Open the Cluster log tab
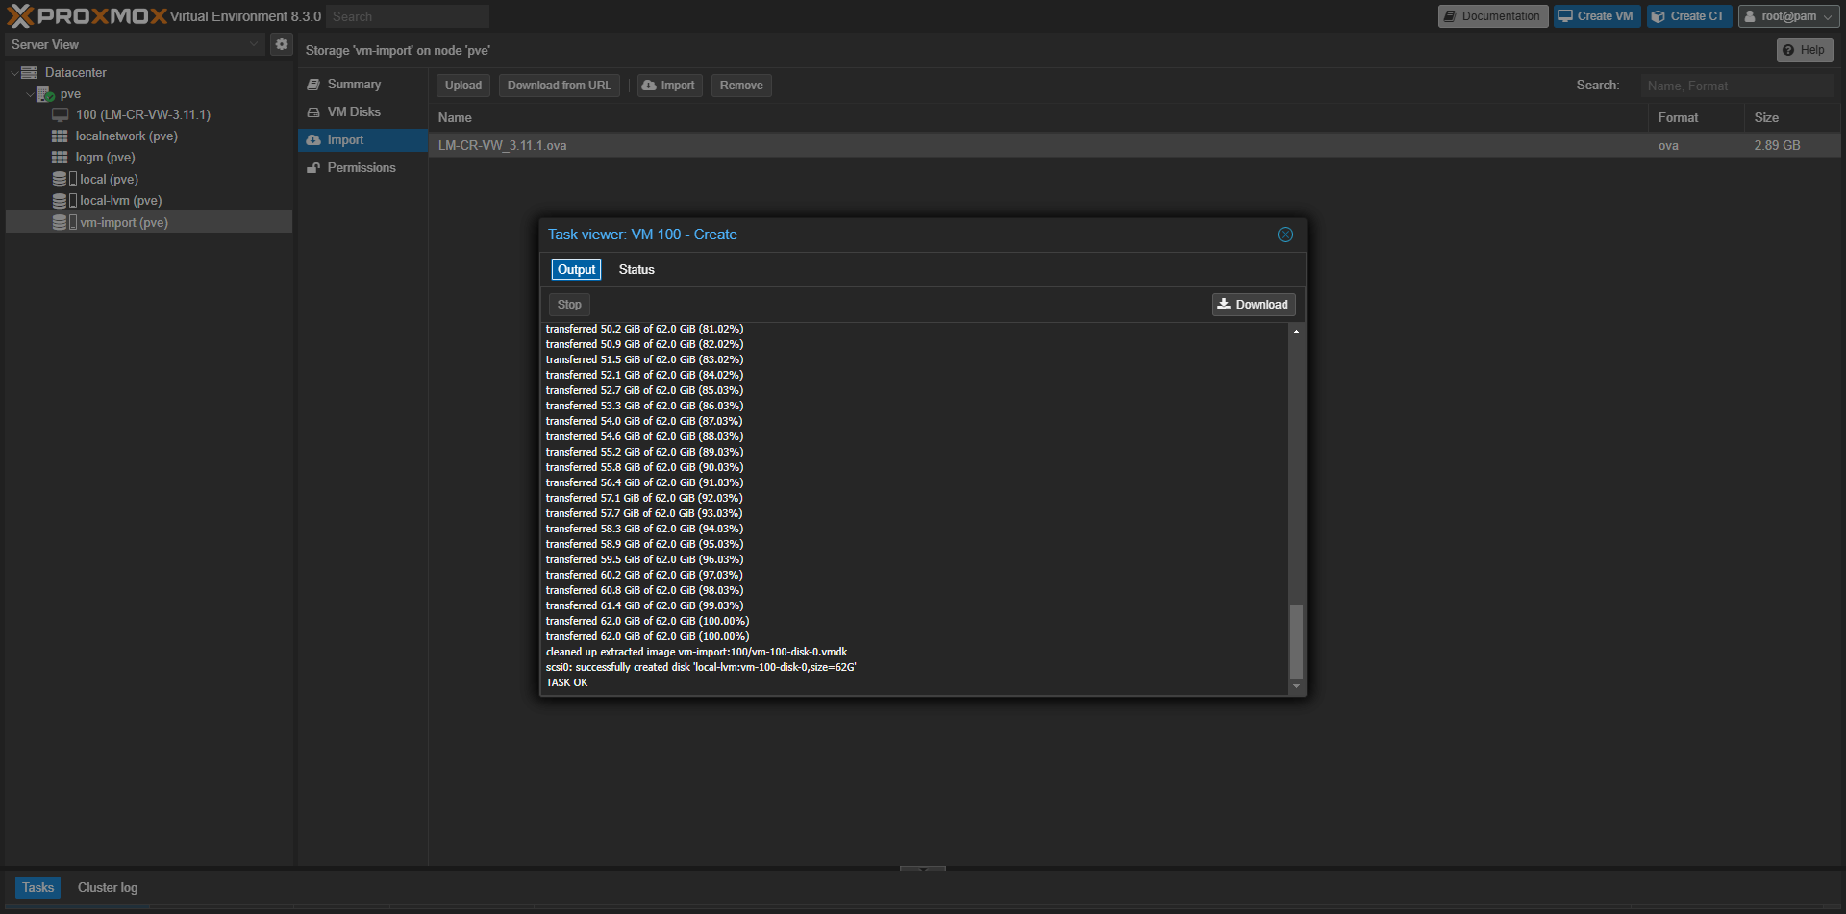The image size is (1846, 914). click(x=108, y=887)
